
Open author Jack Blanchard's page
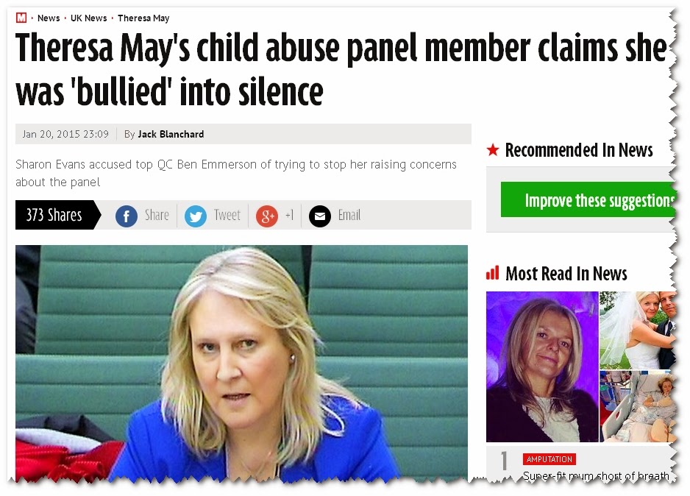tap(171, 134)
